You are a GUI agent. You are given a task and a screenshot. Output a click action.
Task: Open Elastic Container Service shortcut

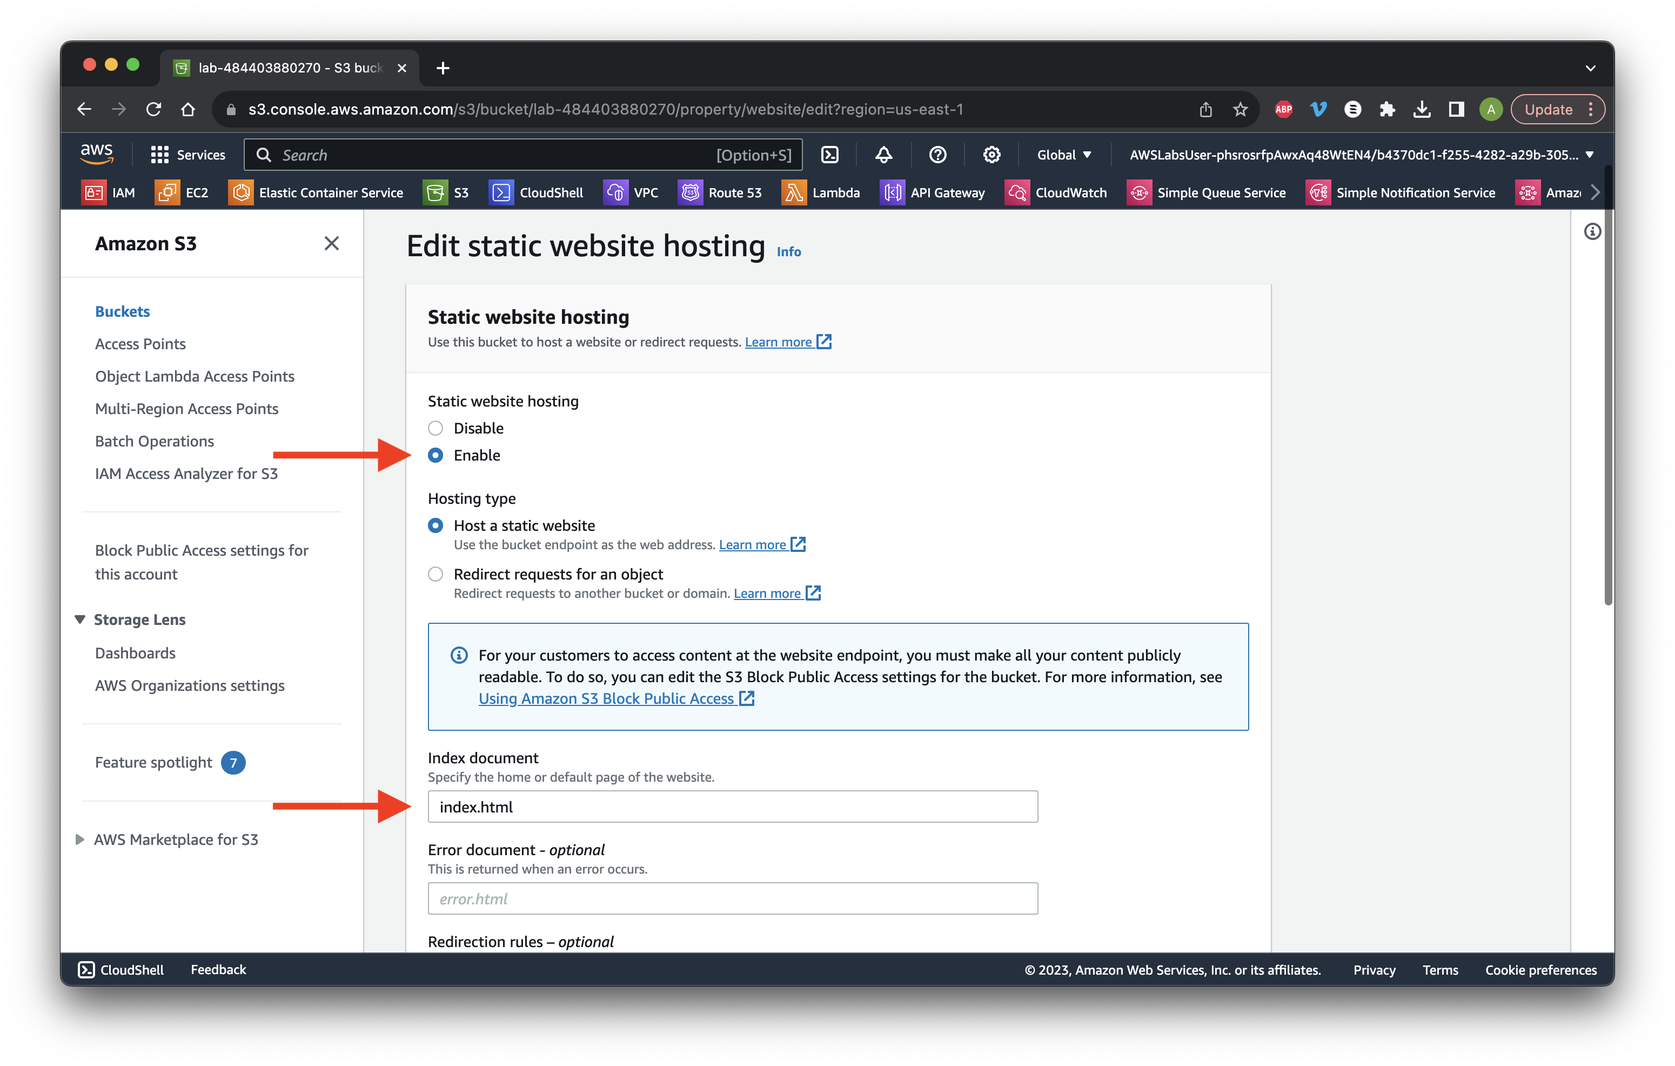pyautogui.click(x=316, y=193)
